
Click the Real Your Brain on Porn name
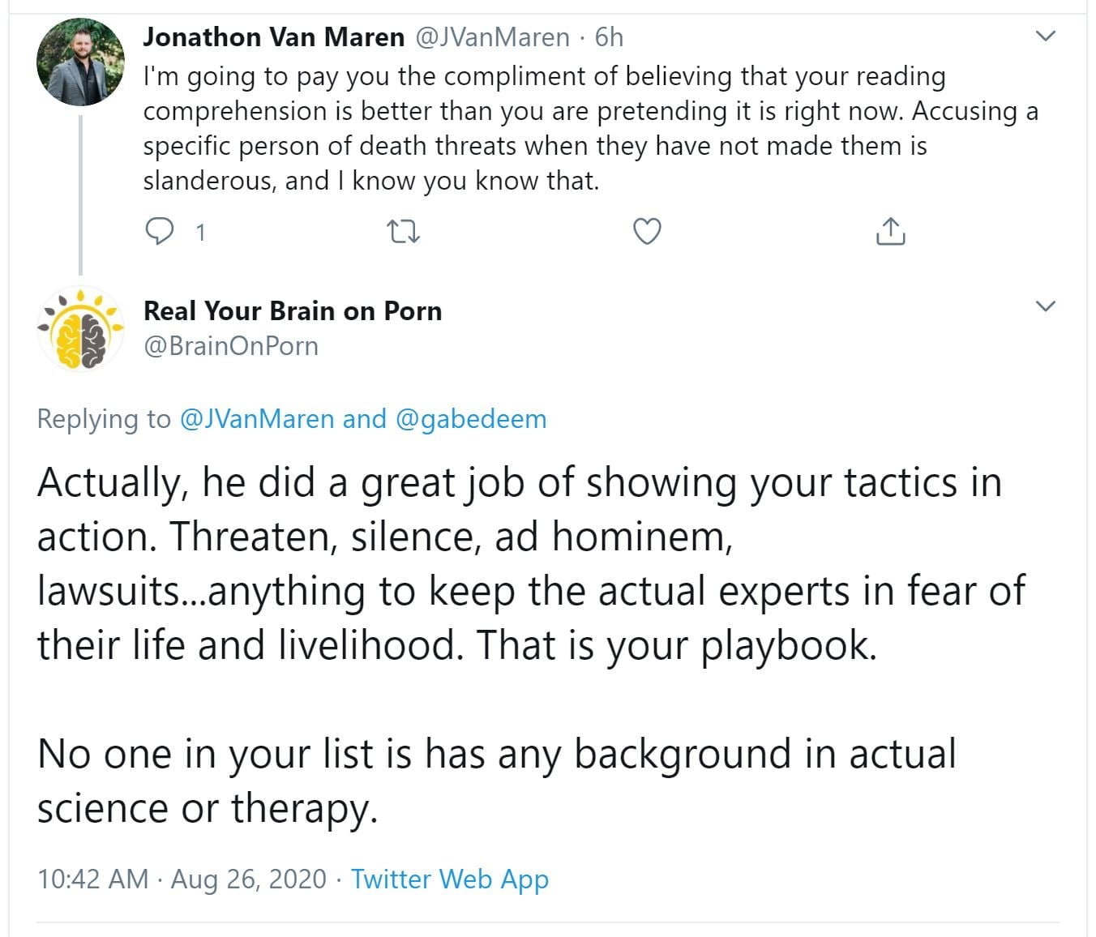tap(293, 311)
